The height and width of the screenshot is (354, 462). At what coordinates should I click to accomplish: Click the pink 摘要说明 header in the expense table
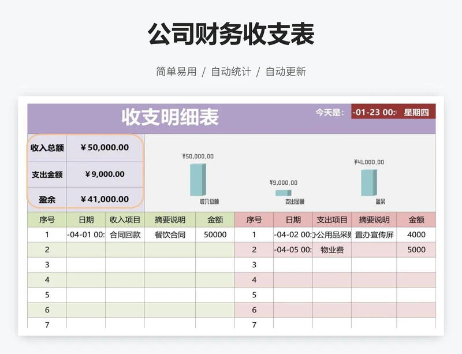374,219
